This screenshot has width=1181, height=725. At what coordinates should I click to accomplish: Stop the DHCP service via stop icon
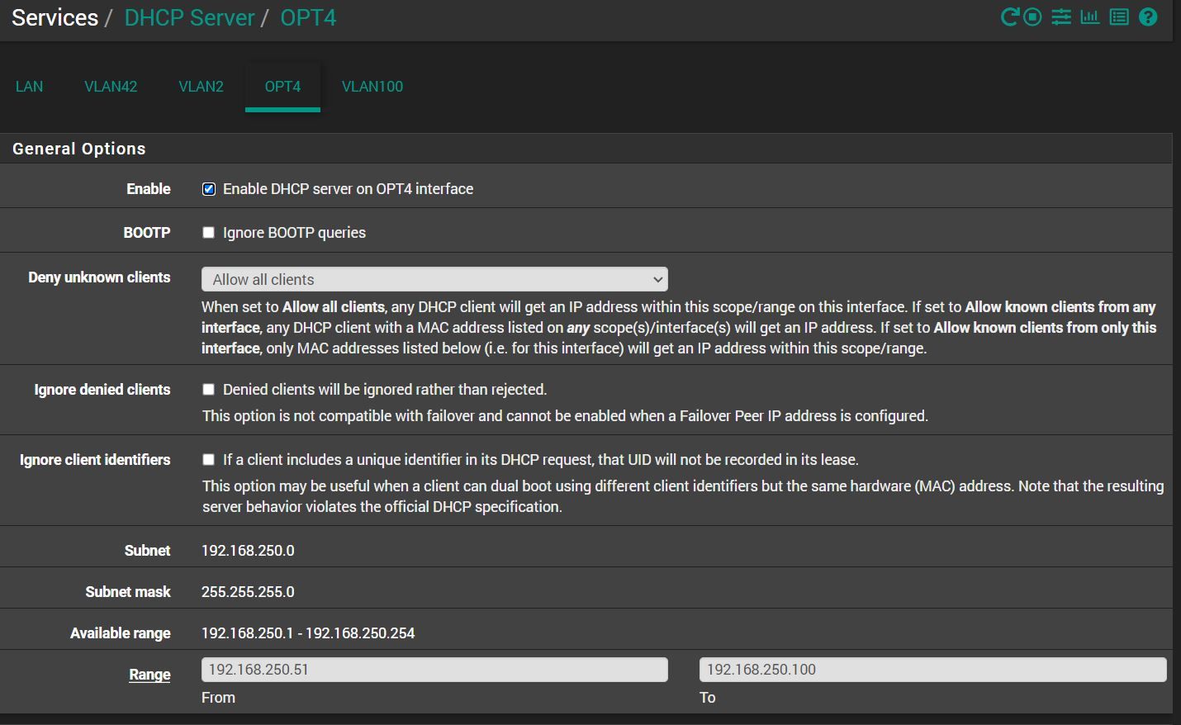[x=1032, y=17]
